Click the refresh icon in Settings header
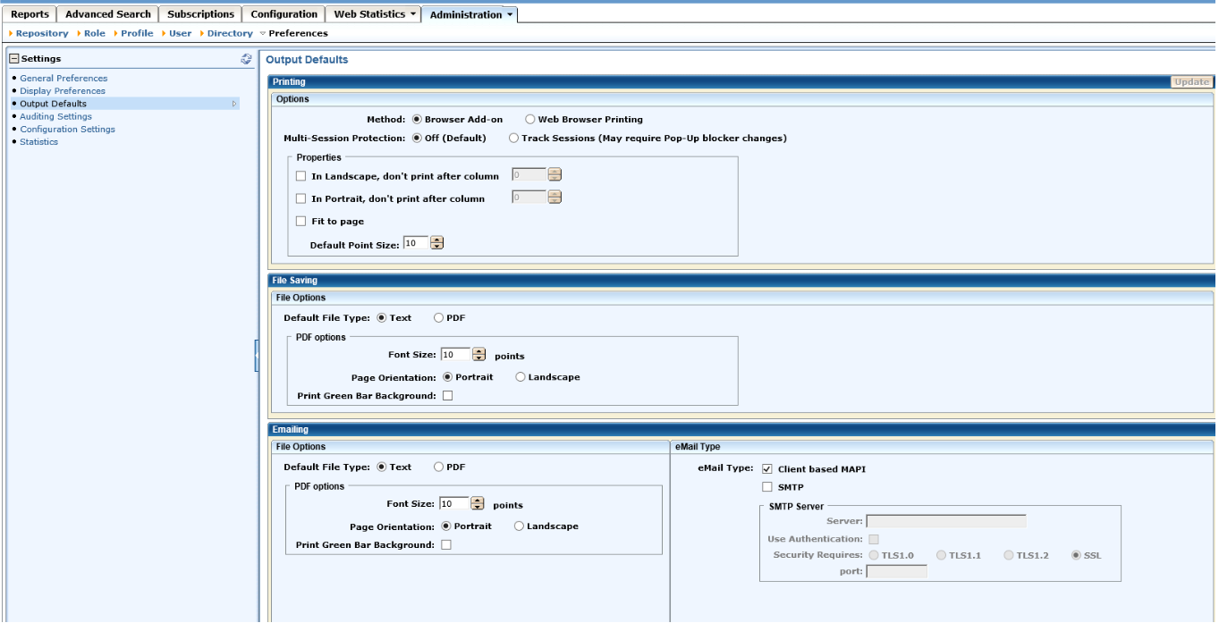 (x=246, y=59)
